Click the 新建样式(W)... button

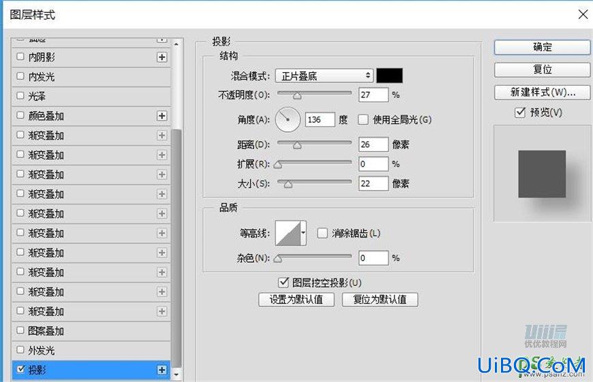pos(542,92)
